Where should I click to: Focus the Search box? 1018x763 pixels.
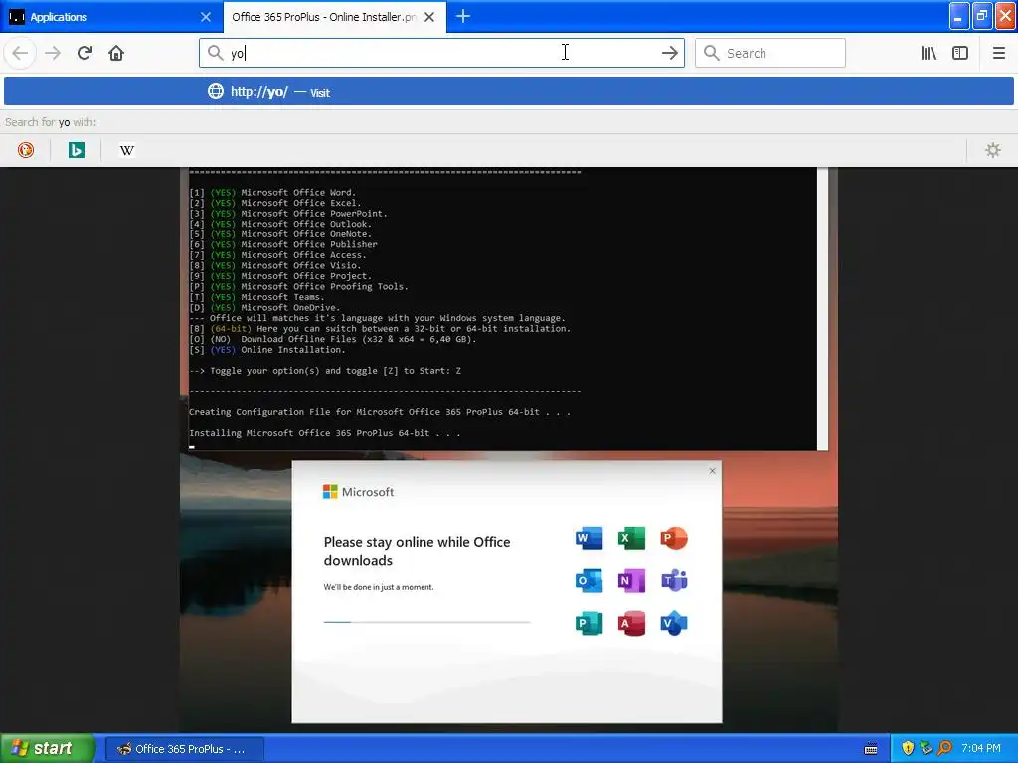[x=770, y=53]
